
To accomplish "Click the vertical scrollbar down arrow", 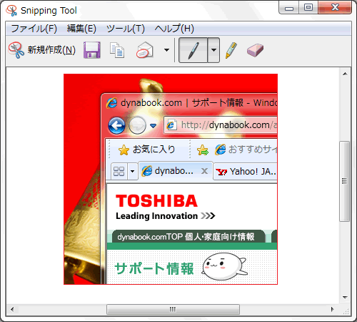I will pos(345,298).
